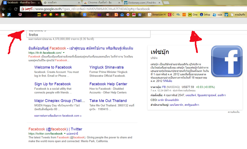Screen dimensions: 247x149
Task: Open the orange 'ud' bookmark icon
Action: pyautogui.click(x=184, y=14)
